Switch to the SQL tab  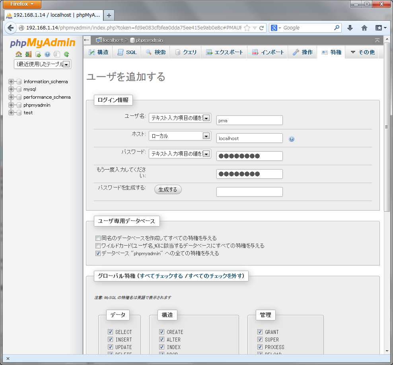click(x=127, y=52)
